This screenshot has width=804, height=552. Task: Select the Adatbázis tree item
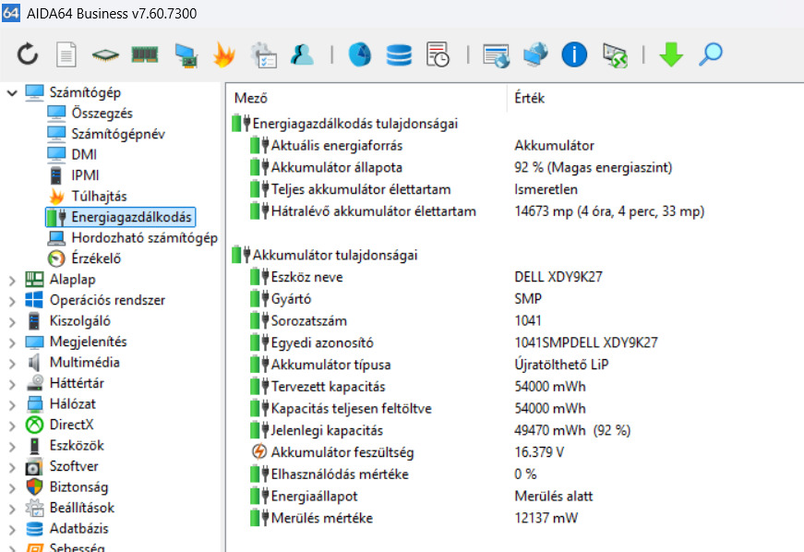[x=67, y=528]
